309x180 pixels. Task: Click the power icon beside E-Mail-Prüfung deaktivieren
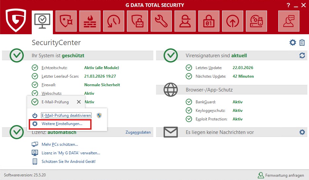click(35, 116)
